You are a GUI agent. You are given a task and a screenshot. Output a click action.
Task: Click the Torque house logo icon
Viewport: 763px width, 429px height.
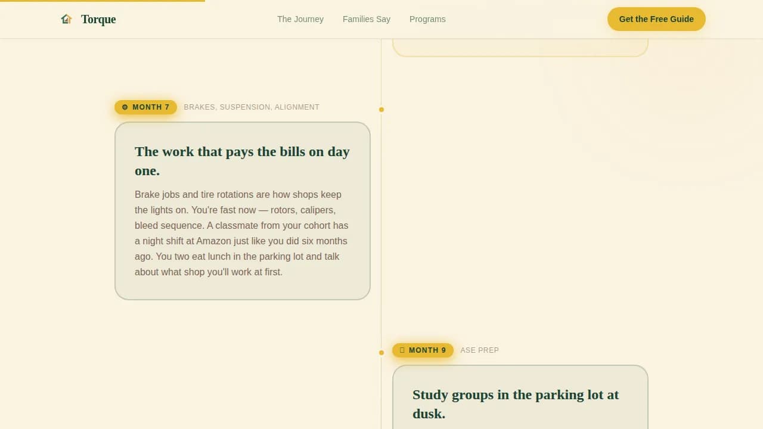(66, 19)
